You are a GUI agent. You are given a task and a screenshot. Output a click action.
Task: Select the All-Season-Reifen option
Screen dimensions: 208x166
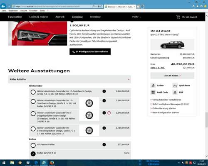(33, 145)
